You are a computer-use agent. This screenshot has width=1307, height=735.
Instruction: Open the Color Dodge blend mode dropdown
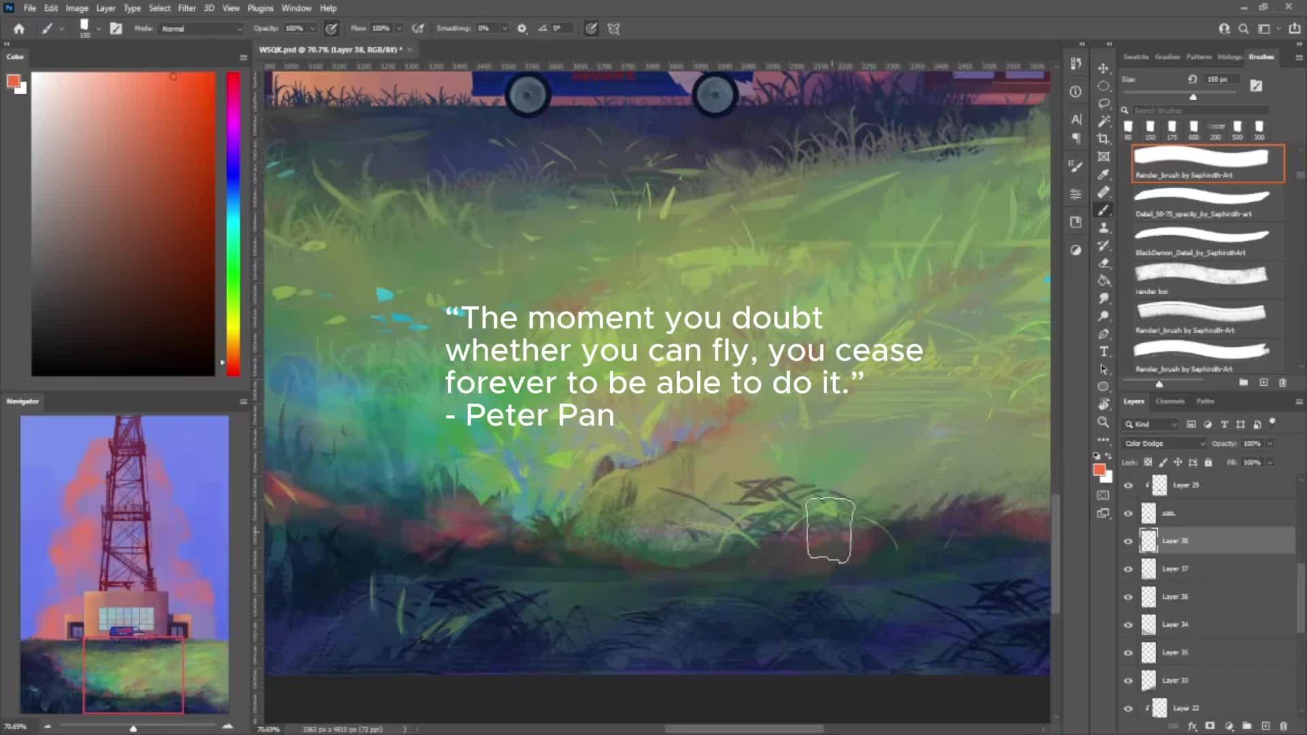coord(1164,444)
